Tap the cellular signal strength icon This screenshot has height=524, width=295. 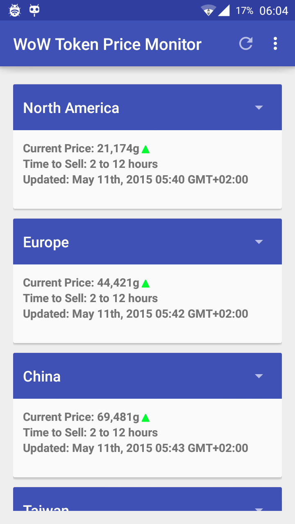click(x=224, y=11)
